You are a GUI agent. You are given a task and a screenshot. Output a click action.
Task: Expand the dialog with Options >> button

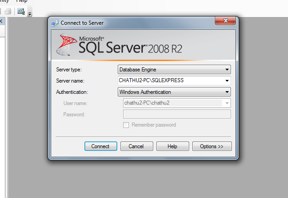212,146
